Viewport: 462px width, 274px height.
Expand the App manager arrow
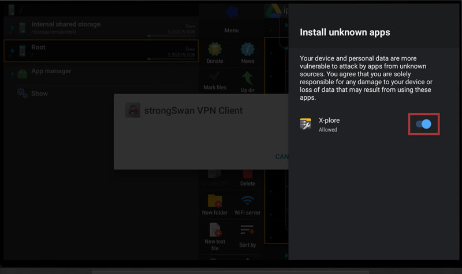pos(12,74)
